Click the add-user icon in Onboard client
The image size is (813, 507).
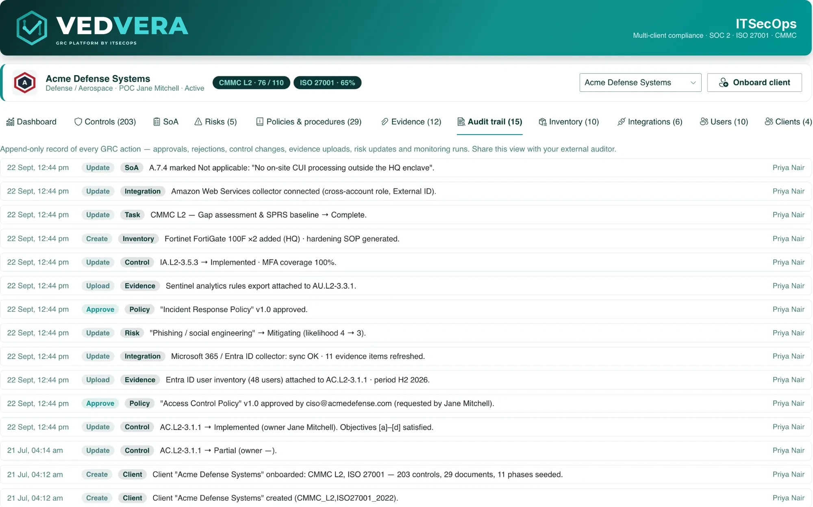tap(724, 83)
